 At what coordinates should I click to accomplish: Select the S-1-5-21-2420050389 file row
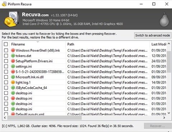tap(84, 72)
